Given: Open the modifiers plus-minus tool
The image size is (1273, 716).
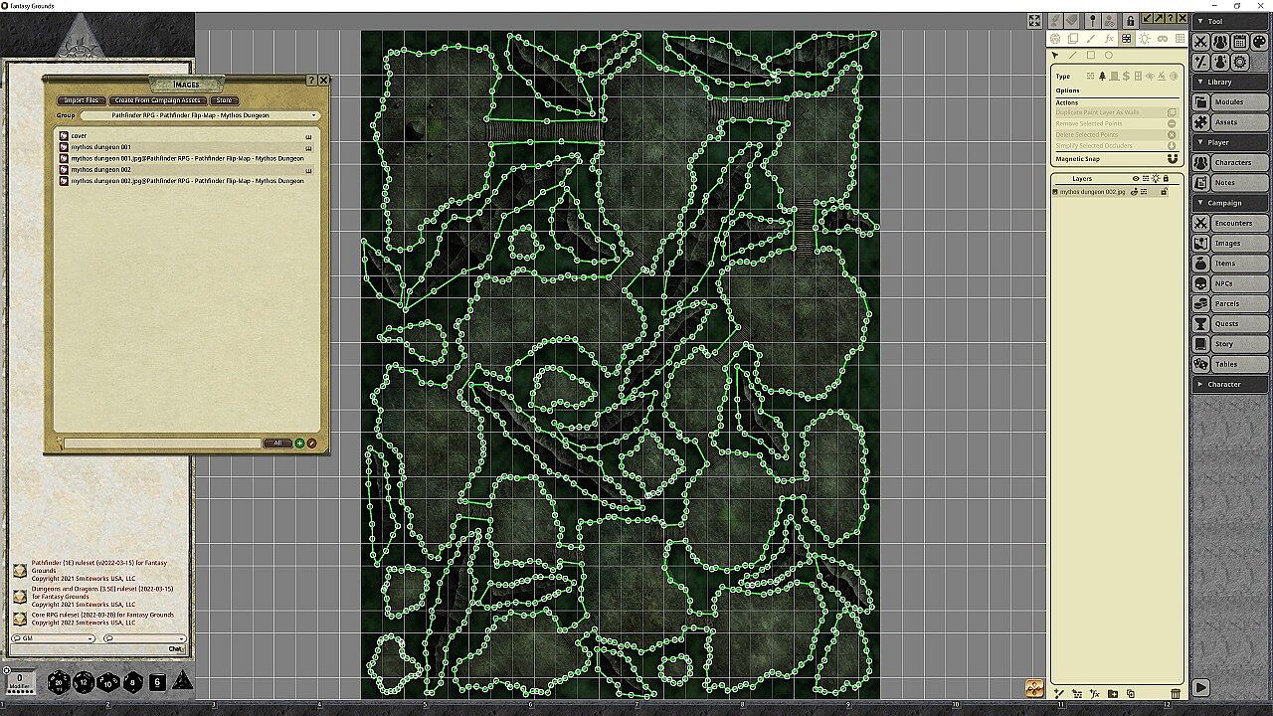Looking at the screenshot, I should (x=1201, y=62).
